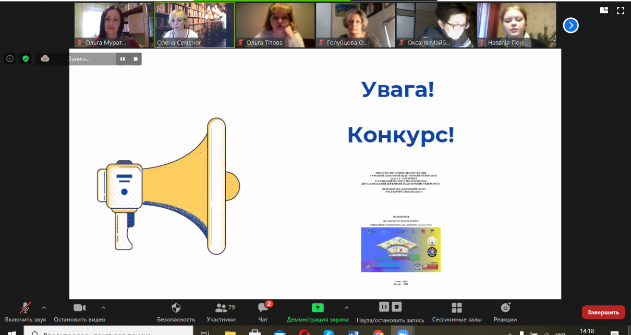Click the colorful contest banner image
Image resolution: width=631 pixels, height=335 pixels.
401,249
